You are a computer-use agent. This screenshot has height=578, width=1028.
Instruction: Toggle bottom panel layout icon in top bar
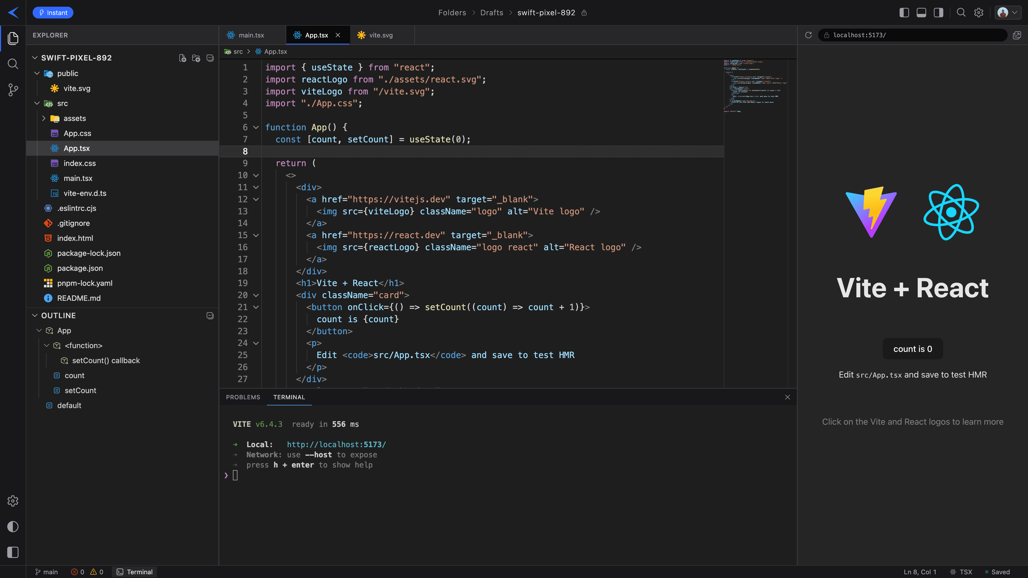tap(921, 13)
